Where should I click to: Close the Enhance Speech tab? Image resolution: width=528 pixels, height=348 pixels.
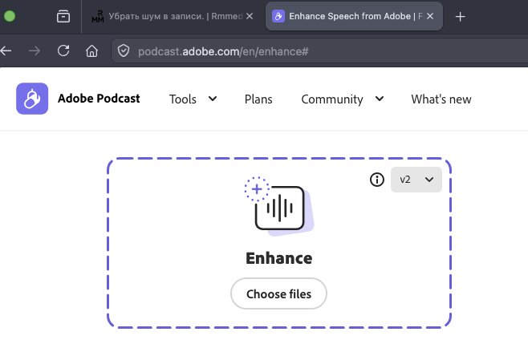[x=431, y=17]
